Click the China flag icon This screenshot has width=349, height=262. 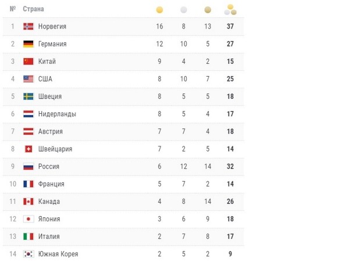[28, 62]
